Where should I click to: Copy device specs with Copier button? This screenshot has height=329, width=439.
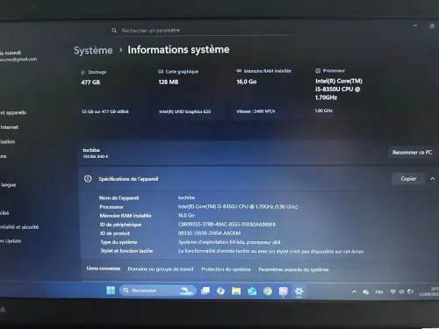tap(408, 179)
